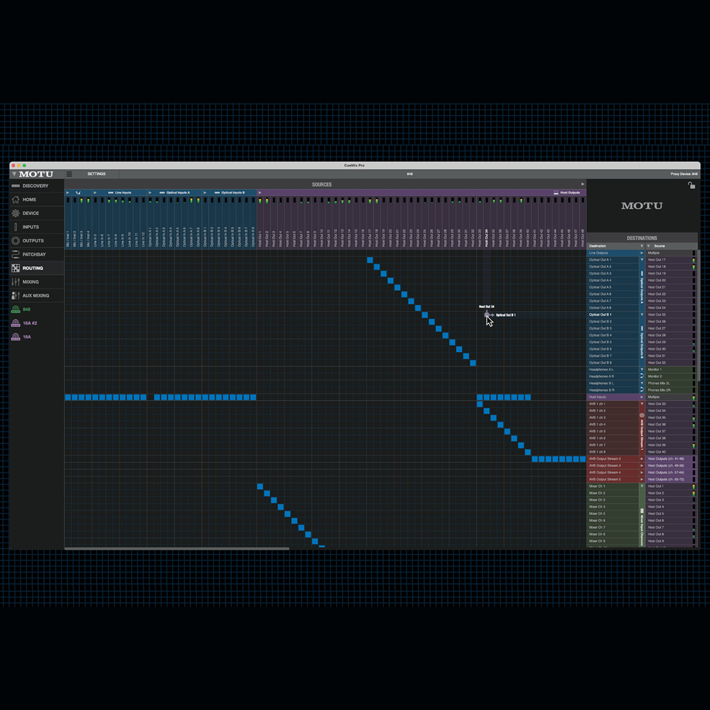
Task: Open Aux Mixing sidebar icon
Action: click(x=16, y=296)
